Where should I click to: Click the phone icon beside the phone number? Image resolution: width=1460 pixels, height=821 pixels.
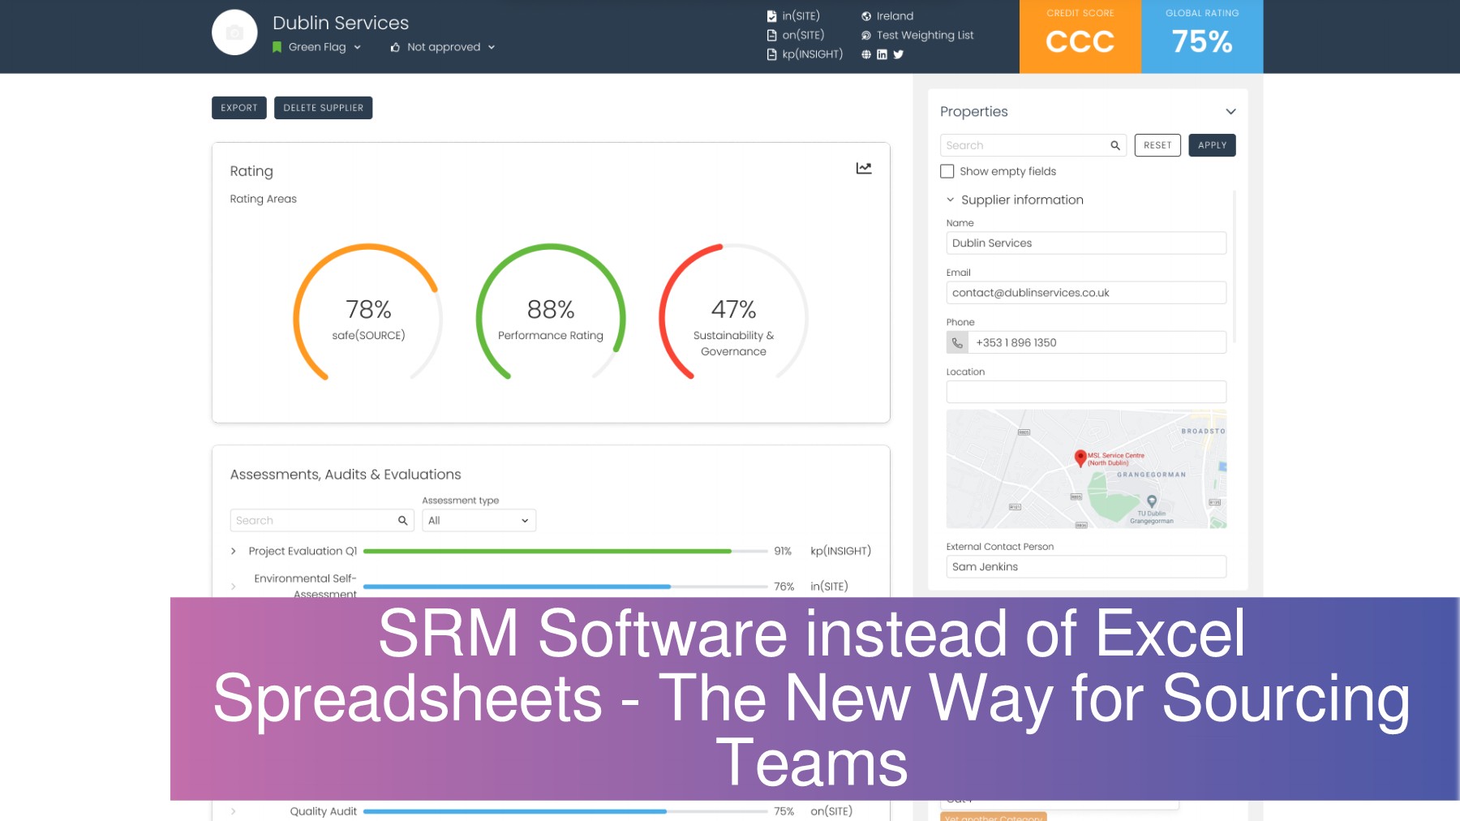(958, 342)
